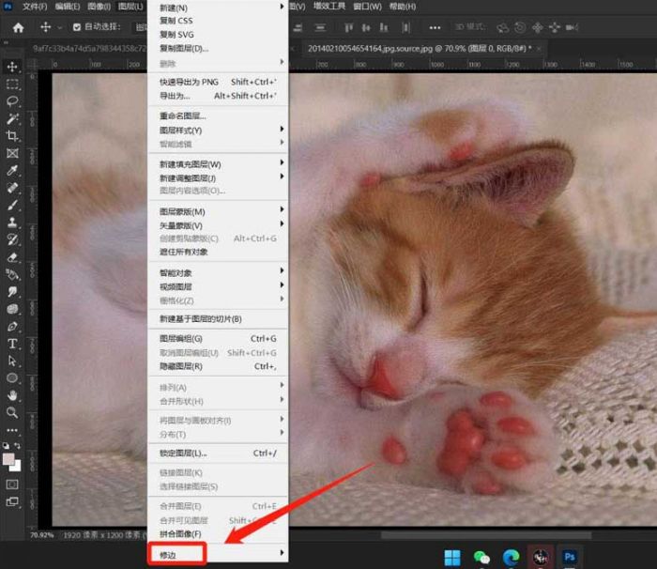Viewport: 657px width, 569px height.
Task: Toggle the Quick Mask mode icon
Action: 13,484
